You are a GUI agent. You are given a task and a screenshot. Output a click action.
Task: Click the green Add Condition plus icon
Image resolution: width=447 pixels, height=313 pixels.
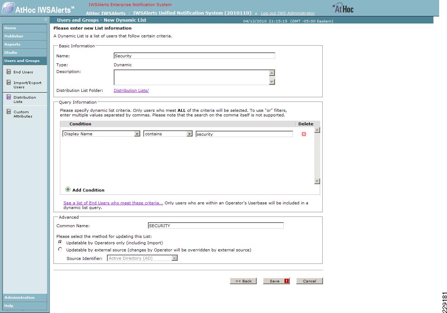point(68,189)
